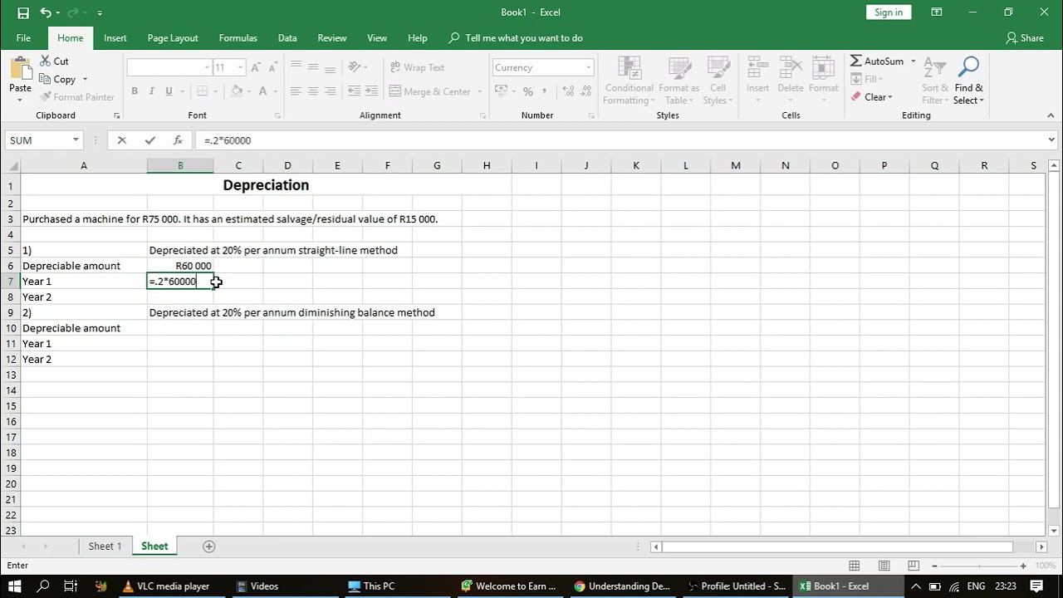Toggle Underline formatting
Screen dimensions: 1063x598
pyautogui.click(x=169, y=91)
